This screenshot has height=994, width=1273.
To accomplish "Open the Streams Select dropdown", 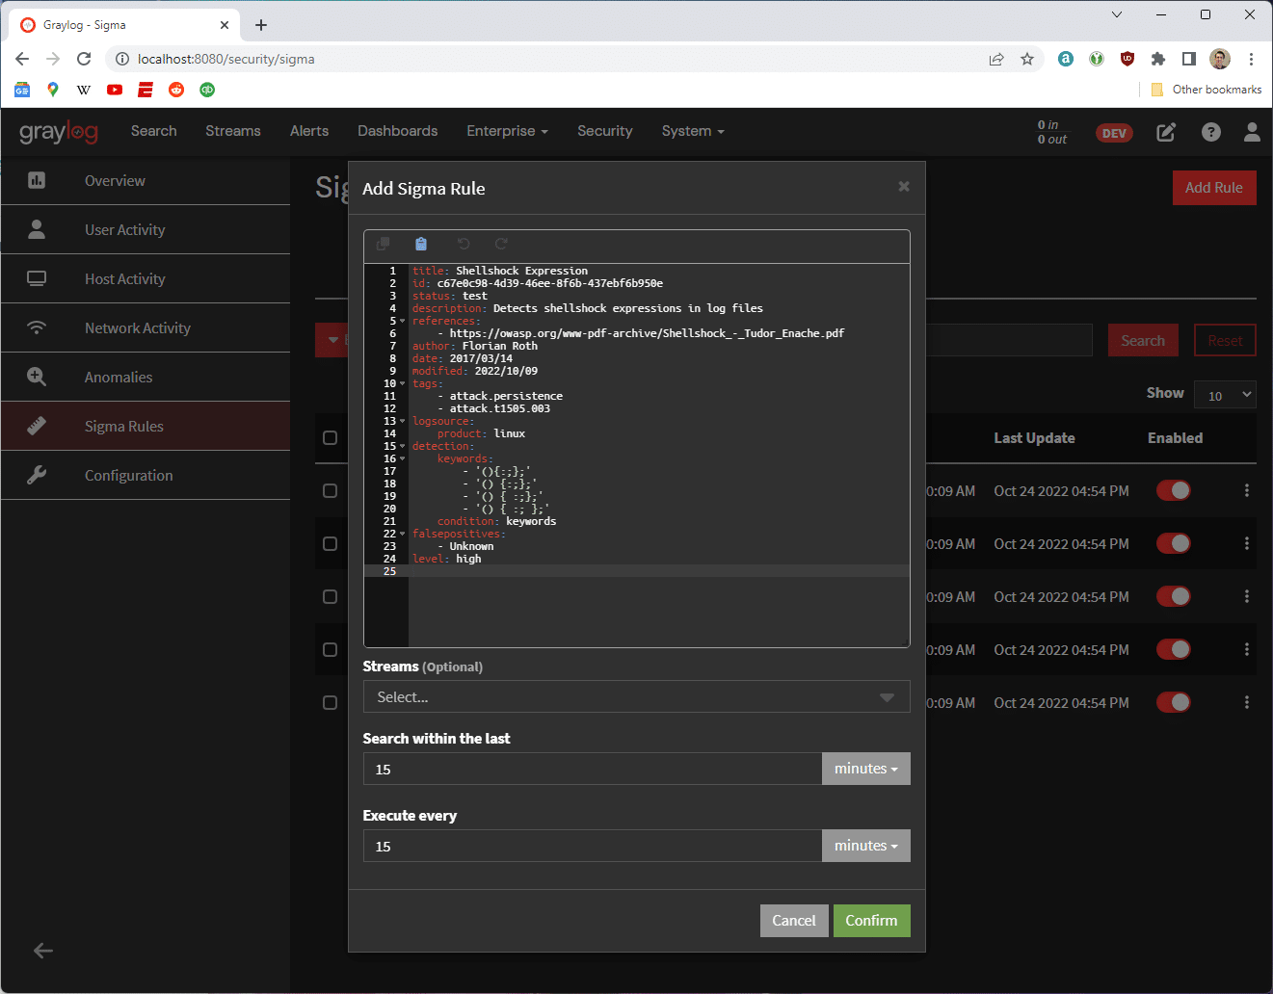I will [x=636, y=697].
